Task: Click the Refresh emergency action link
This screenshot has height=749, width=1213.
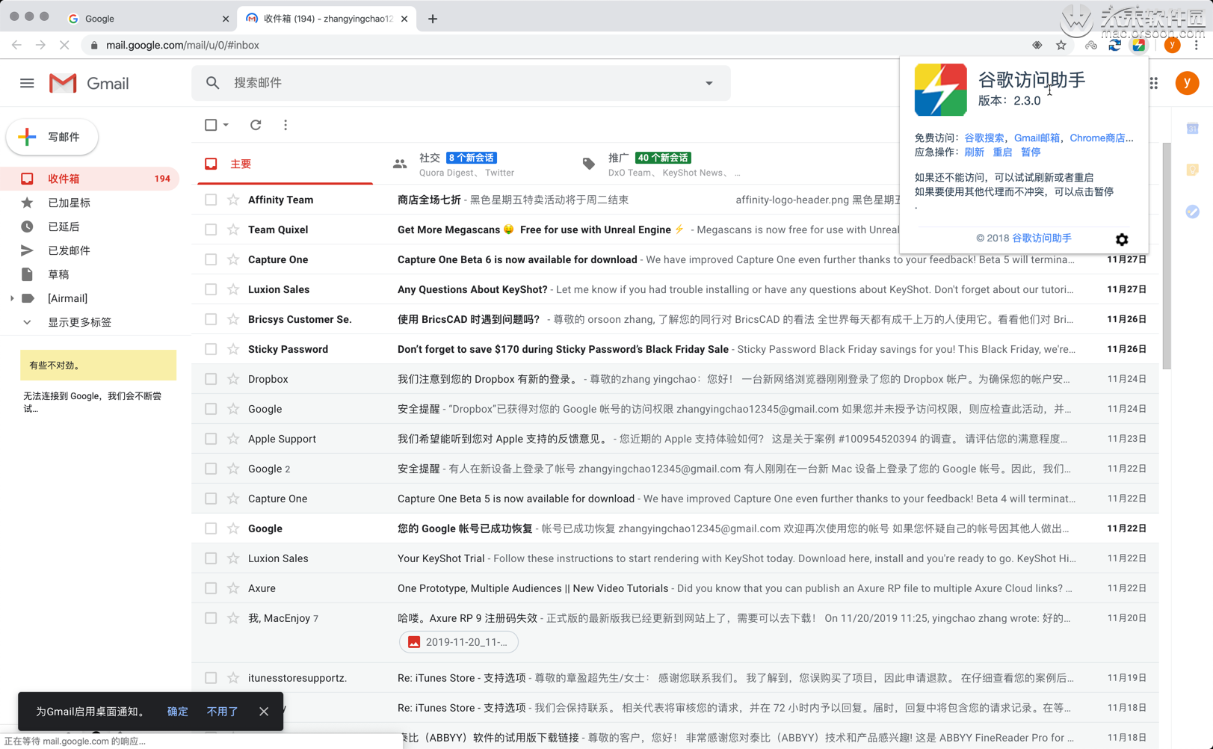Action: 974,152
